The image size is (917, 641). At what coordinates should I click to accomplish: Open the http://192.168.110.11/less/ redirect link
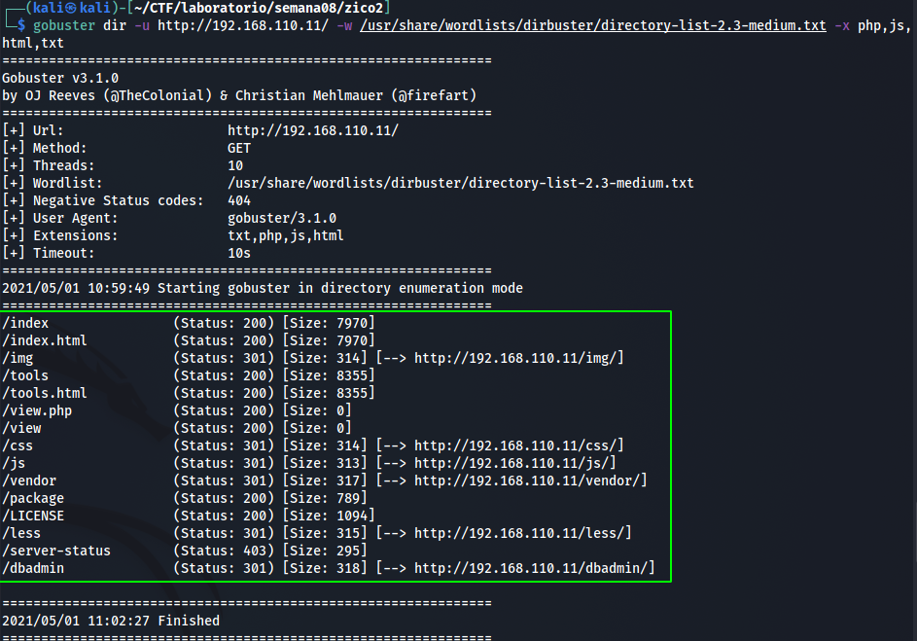522,533
